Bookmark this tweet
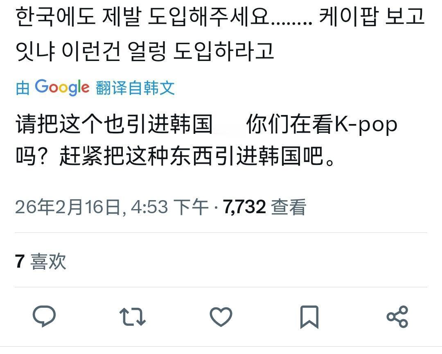 point(309,317)
